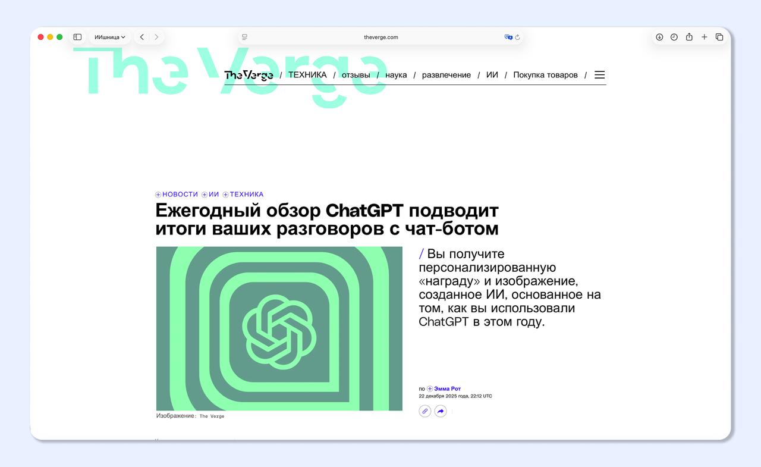Reload the page with the refresh icon
The width and height of the screenshot is (761, 467).
tap(518, 37)
